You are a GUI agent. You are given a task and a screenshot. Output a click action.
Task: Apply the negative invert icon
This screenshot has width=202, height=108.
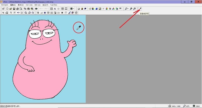(85, 9)
